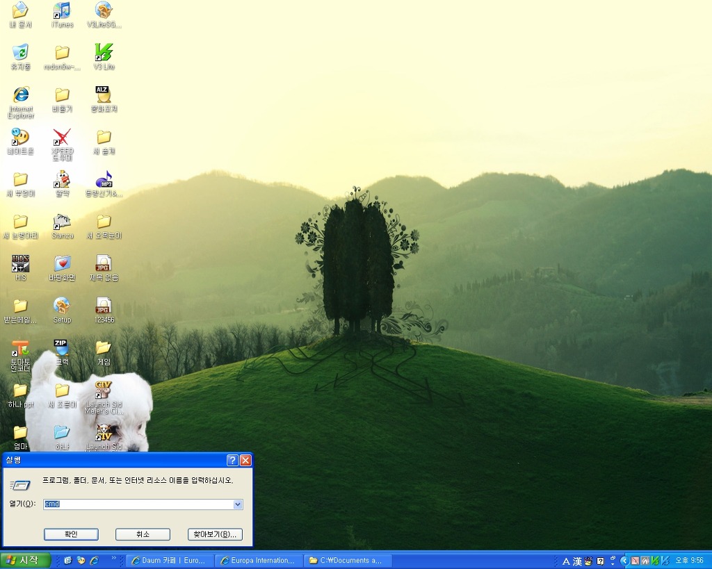
Task: Expand the quick launch chevron
Action: click(x=113, y=559)
